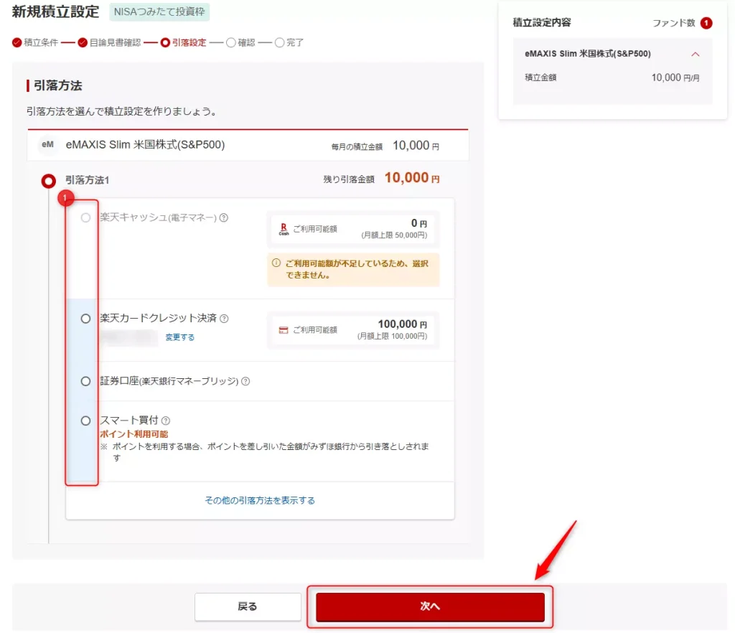
Task: Click the Rakuten Cash R icon
Action: point(283,229)
